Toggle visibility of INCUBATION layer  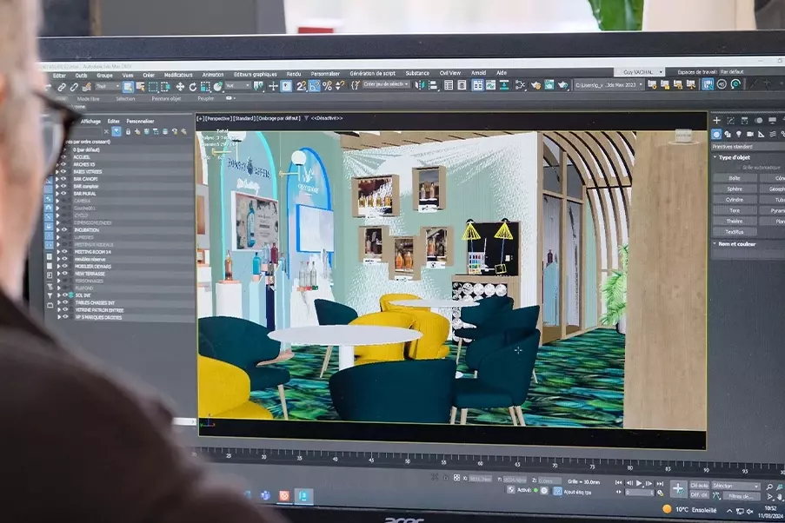[x=63, y=229]
